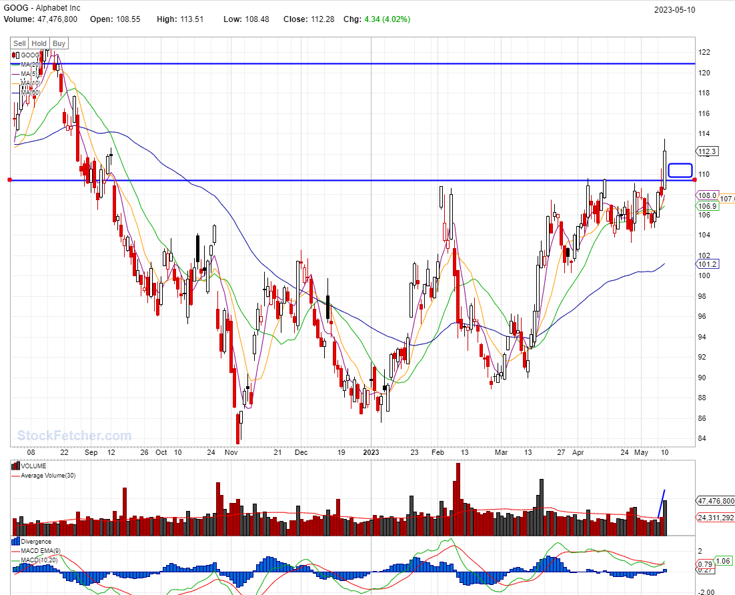The image size is (735, 595).
Task: Click the 24,311,292 average volume tag
Action: click(x=716, y=518)
